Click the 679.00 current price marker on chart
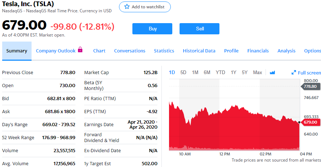 pyautogui.click(x=310, y=122)
